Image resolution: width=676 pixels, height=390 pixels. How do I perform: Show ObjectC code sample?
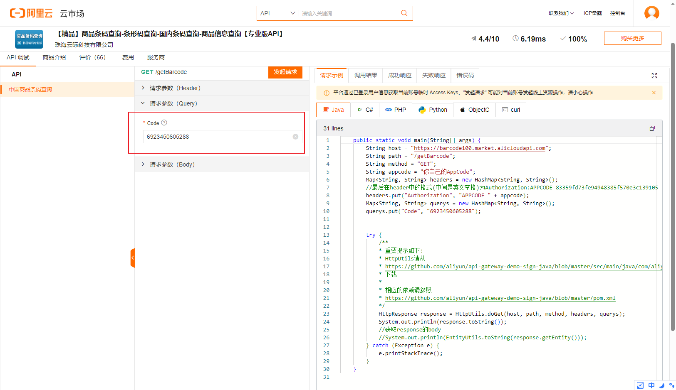pos(474,110)
